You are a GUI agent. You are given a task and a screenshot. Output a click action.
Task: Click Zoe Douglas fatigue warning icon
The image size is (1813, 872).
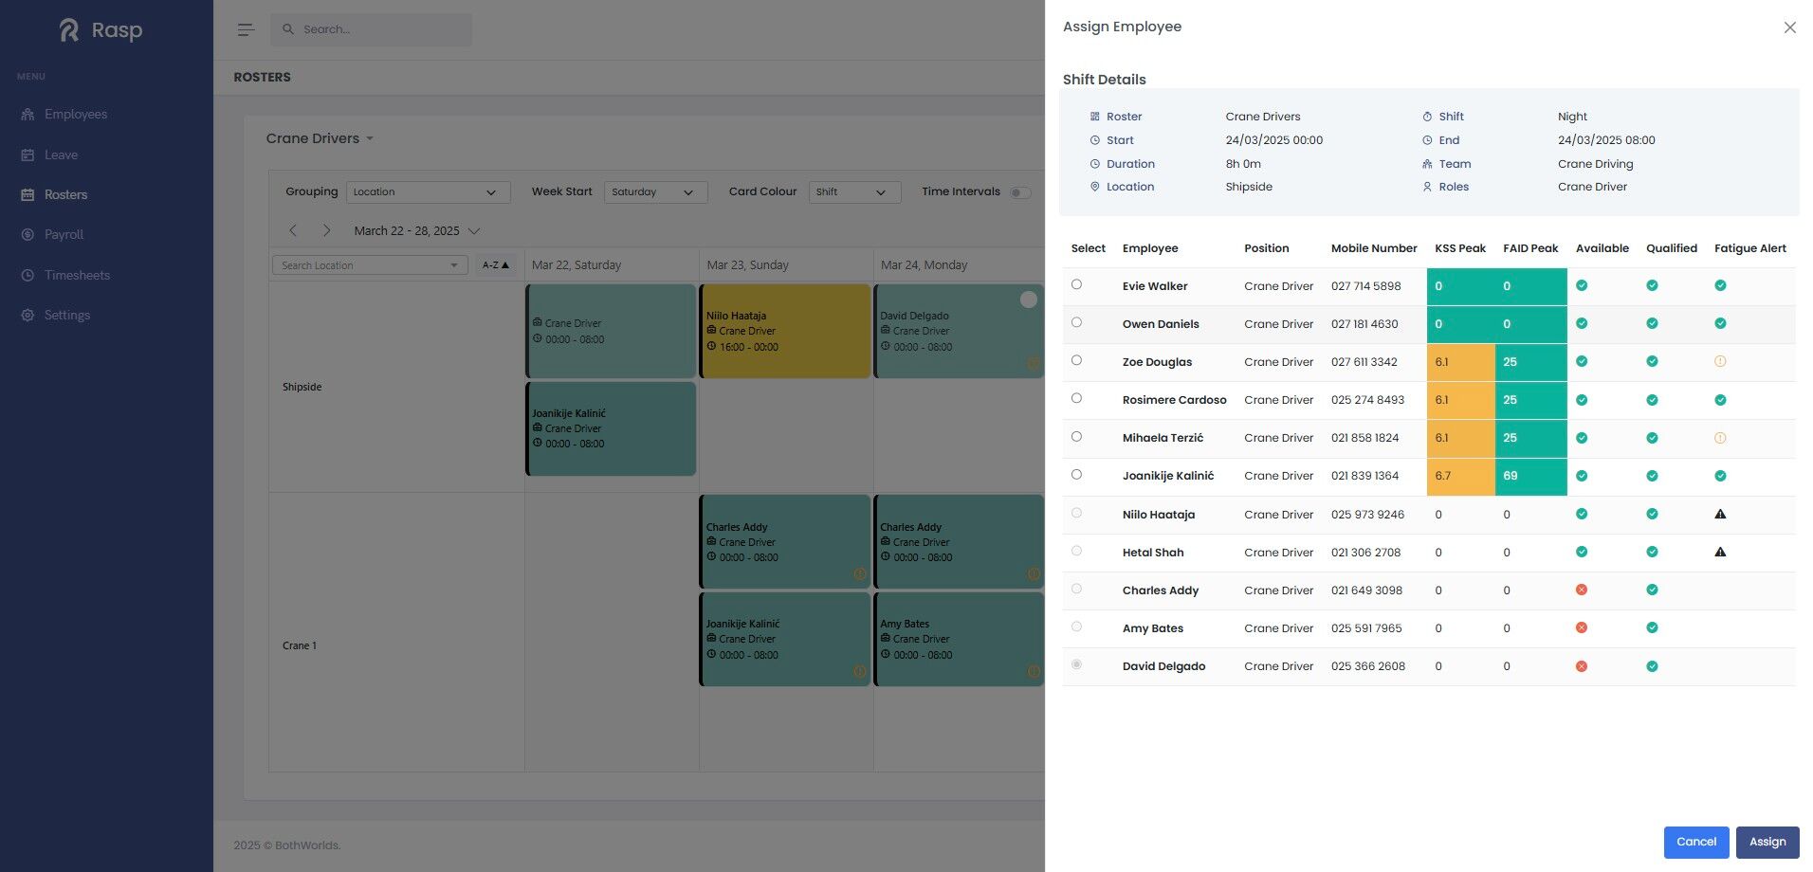pyautogui.click(x=1720, y=362)
